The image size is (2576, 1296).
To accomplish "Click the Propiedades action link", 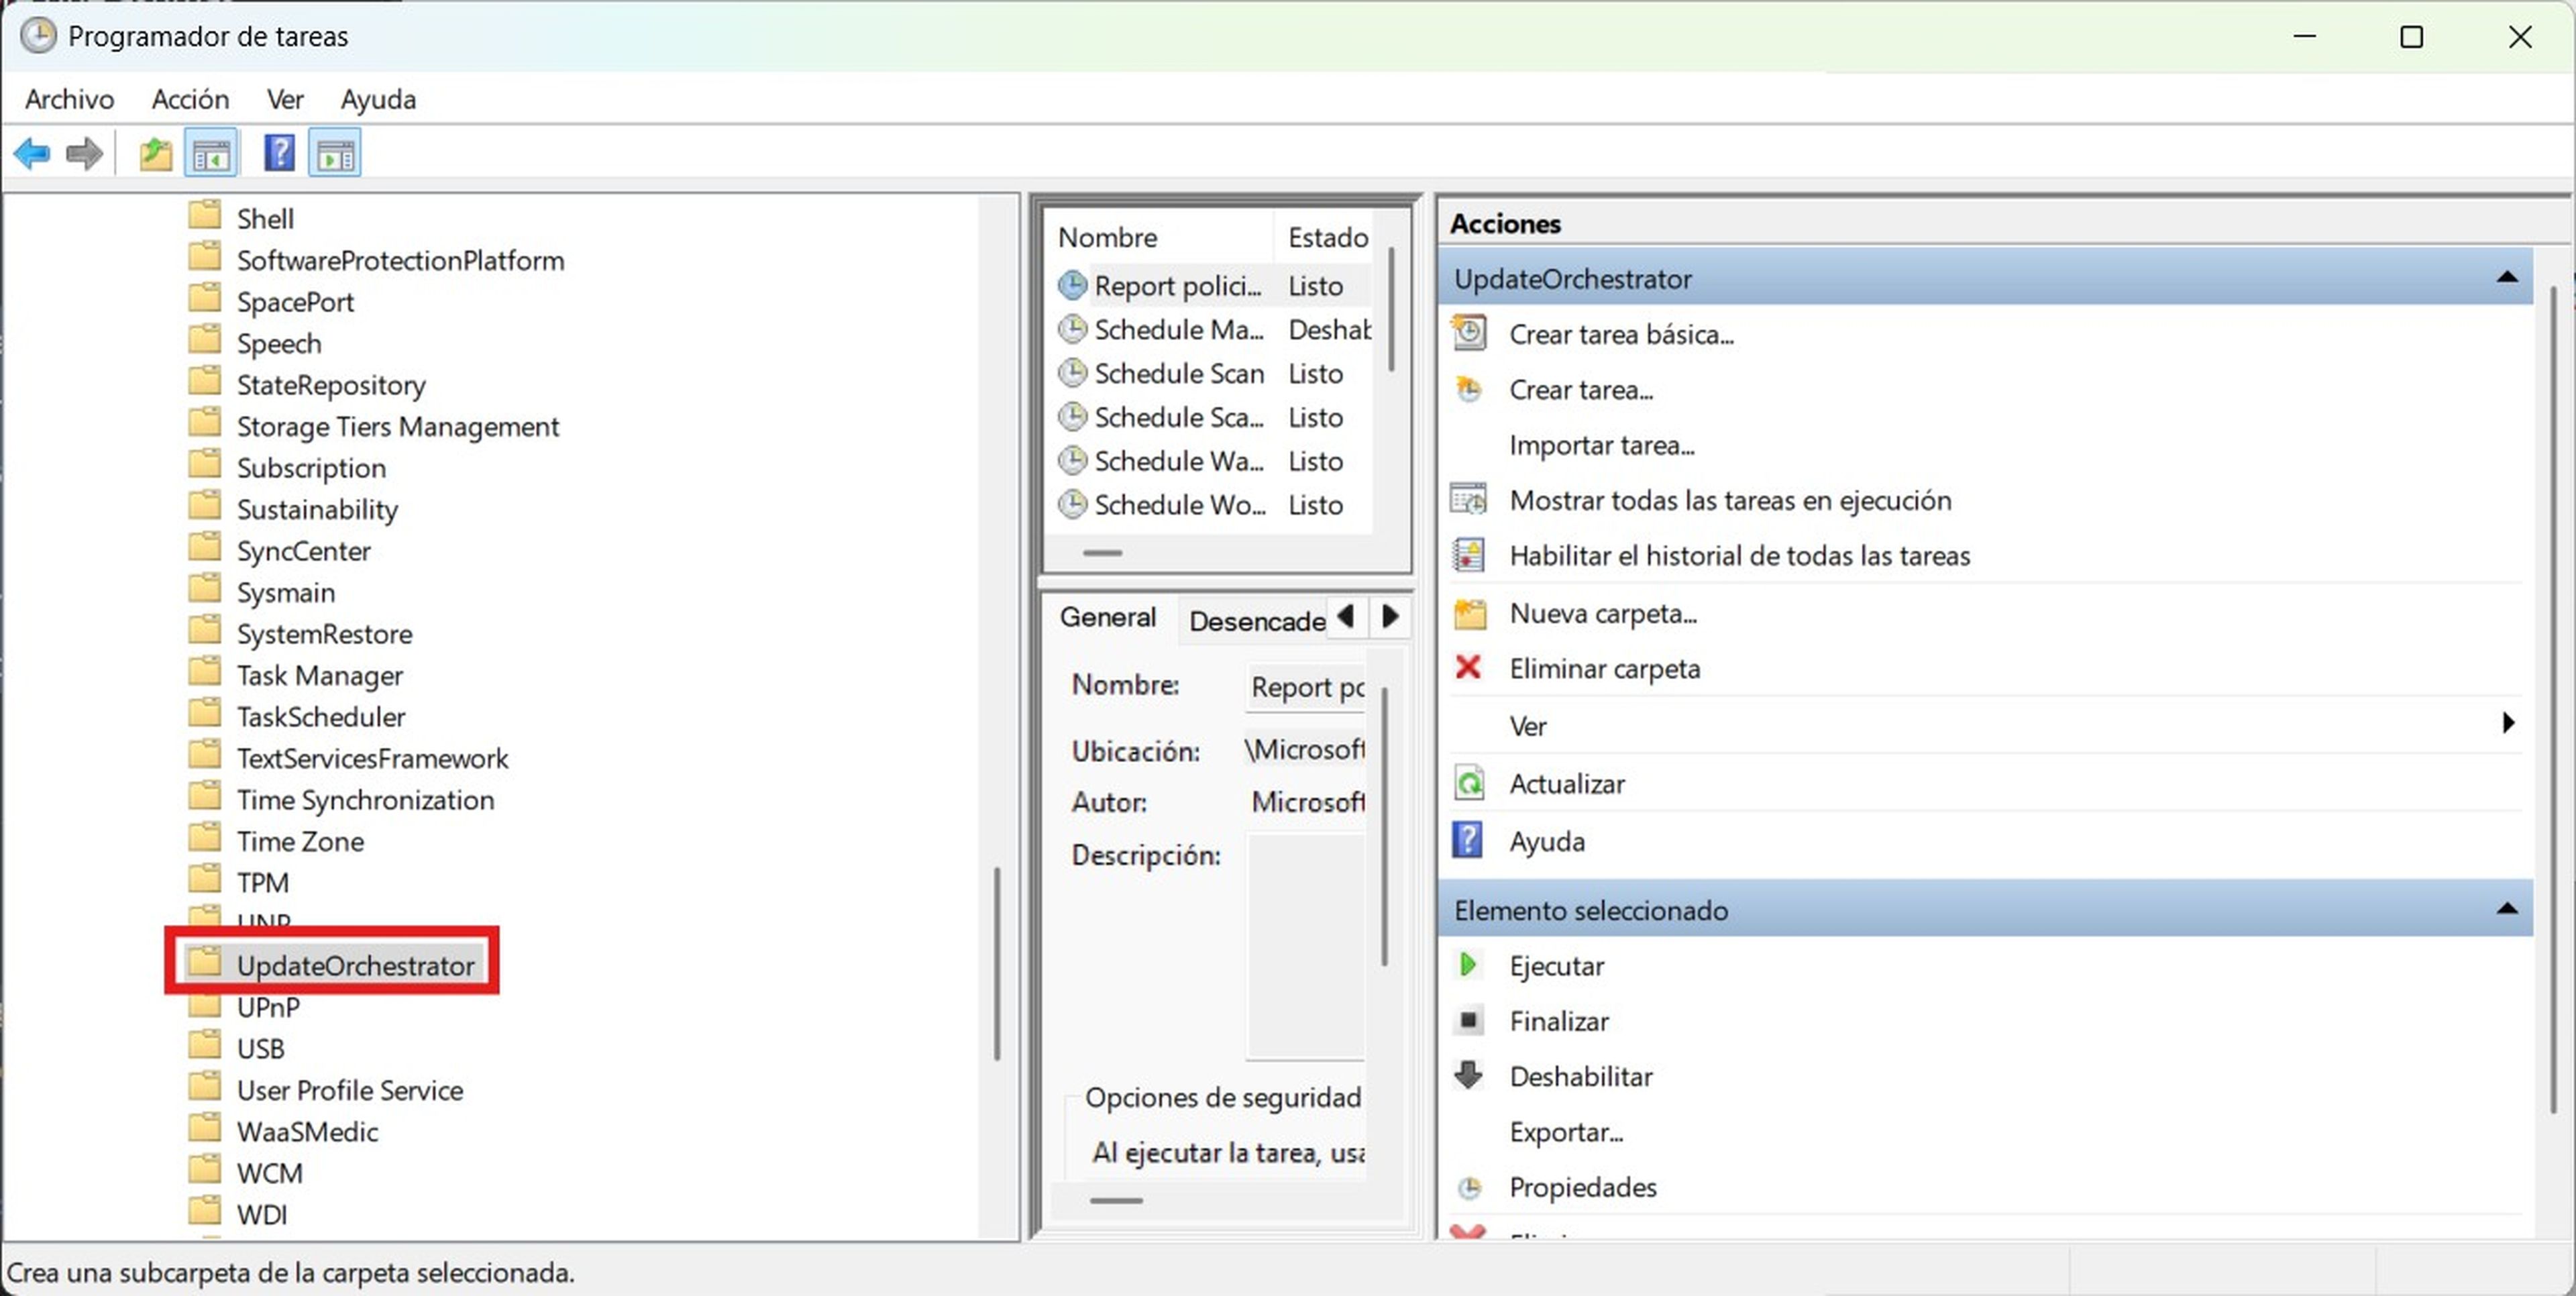I will 1582,1187.
